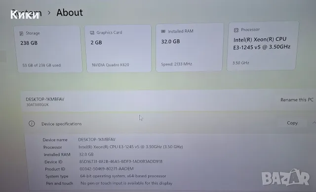The width and height of the screenshot is (316, 192).
Task: Select the Processor value in specifications
Action: click(x=130, y=147)
